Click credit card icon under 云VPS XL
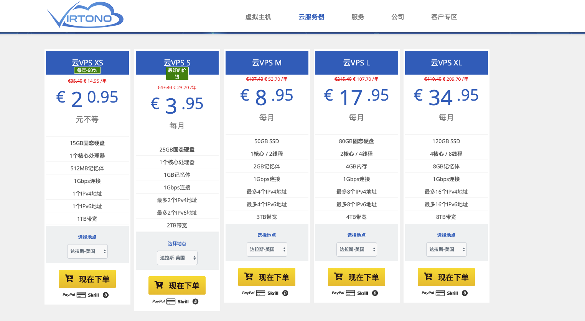Image resolution: width=585 pixels, height=321 pixels. pos(440,293)
